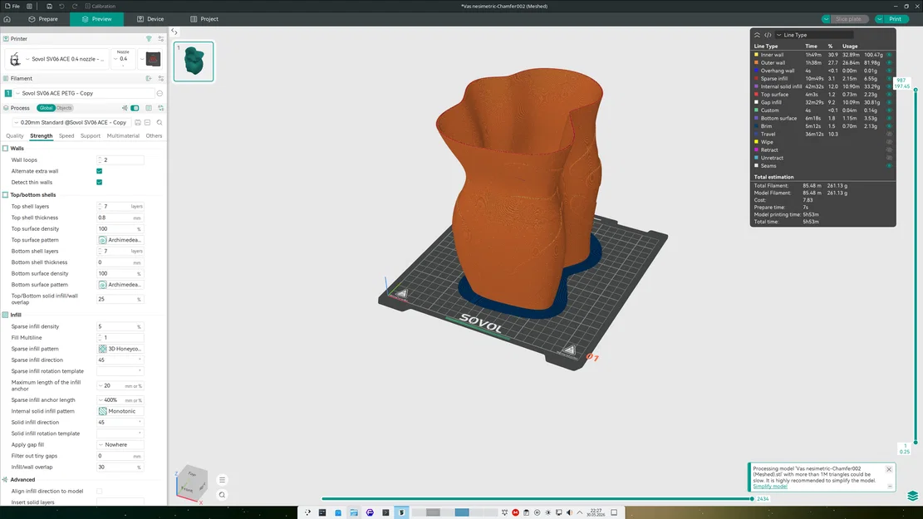Image resolution: width=923 pixels, height=519 pixels.
Task: Click the process tree comparison icon
Action: click(x=125, y=108)
